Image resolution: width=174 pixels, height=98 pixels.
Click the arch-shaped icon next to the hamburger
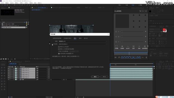click(x=119, y=57)
